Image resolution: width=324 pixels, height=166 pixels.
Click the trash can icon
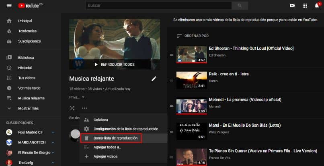click(86, 138)
